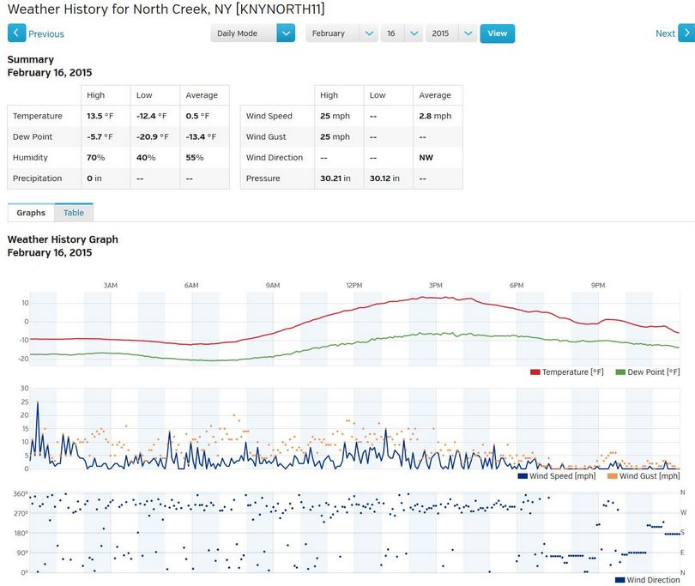Click the Previous arrow icon
This screenshot has width=695, height=586.
(x=16, y=33)
